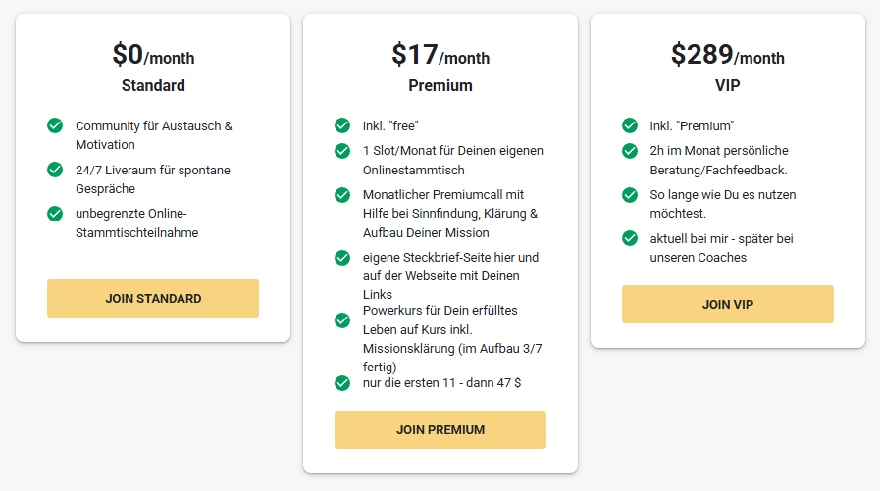The height and width of the screenshot is (491, 880).
Task: Click checkmark by So lange wie Du
Action: pos(630,194)
